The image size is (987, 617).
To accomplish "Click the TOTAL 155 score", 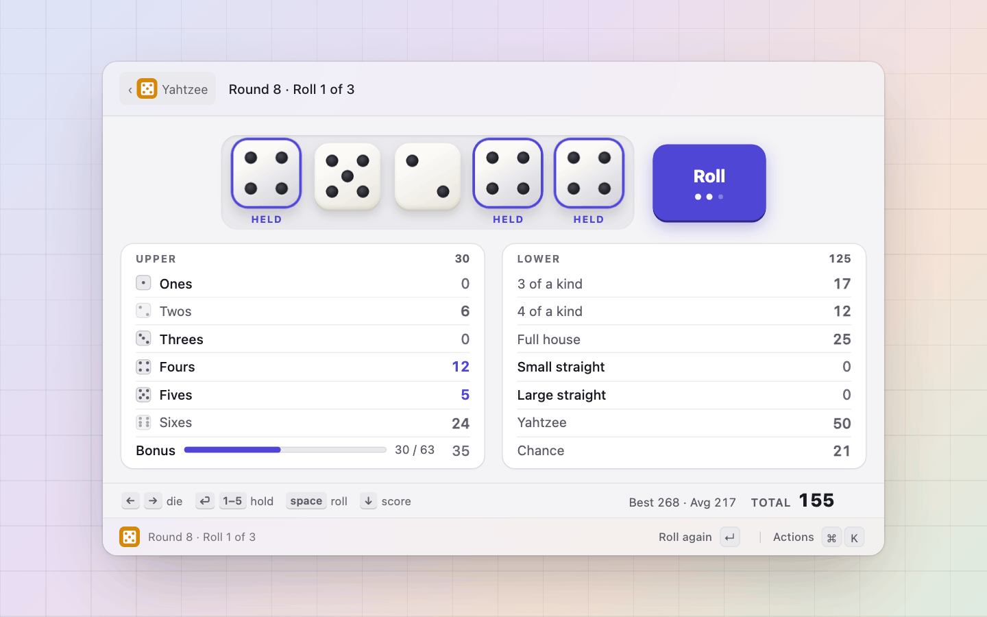I will [792, 500].
